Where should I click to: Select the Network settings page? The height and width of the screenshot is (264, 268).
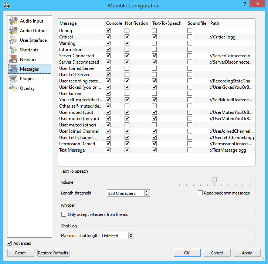coord(30,59)
